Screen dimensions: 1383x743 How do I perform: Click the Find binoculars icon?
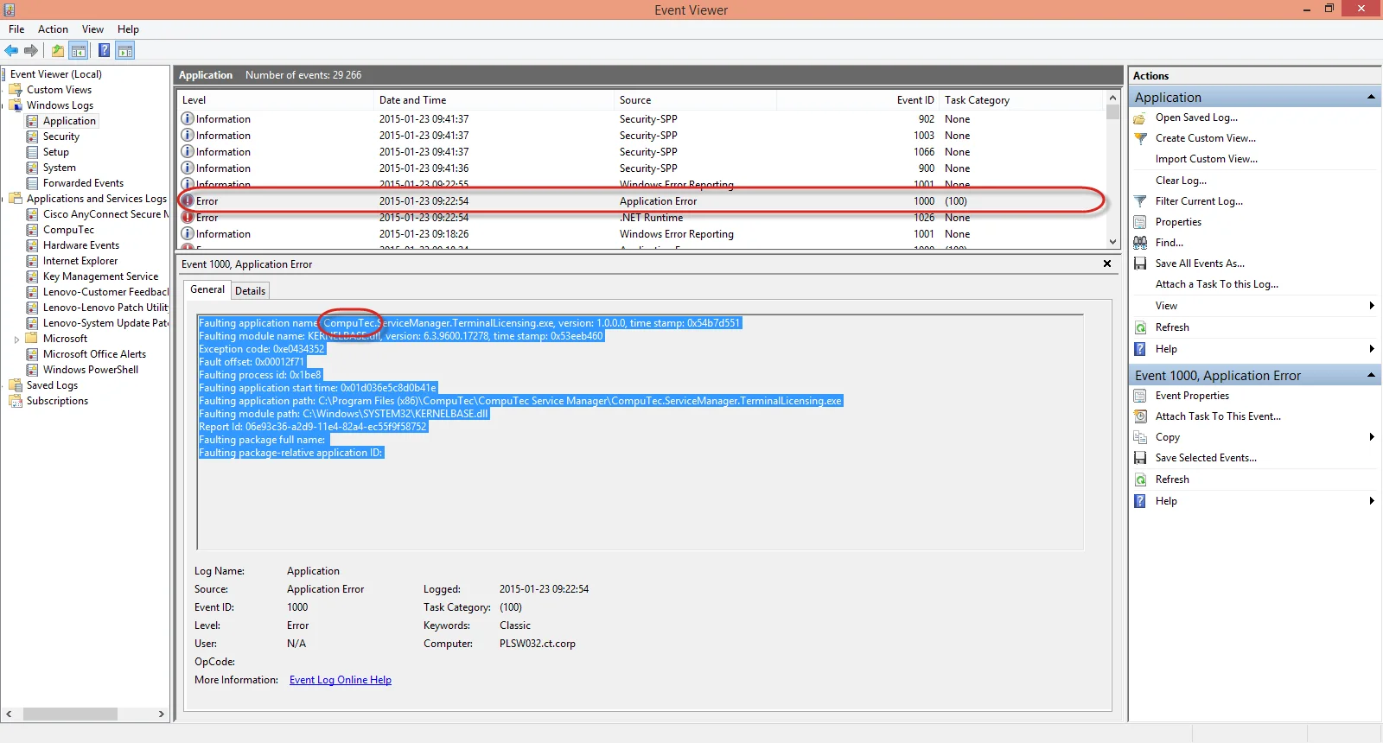click(1140, 243)
